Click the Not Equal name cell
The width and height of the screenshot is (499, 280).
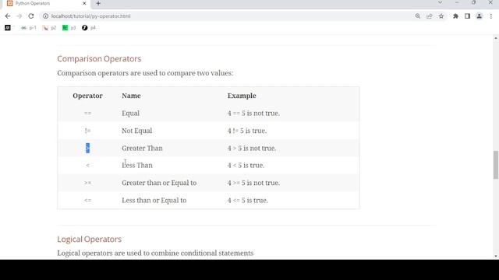click(137, 131)
